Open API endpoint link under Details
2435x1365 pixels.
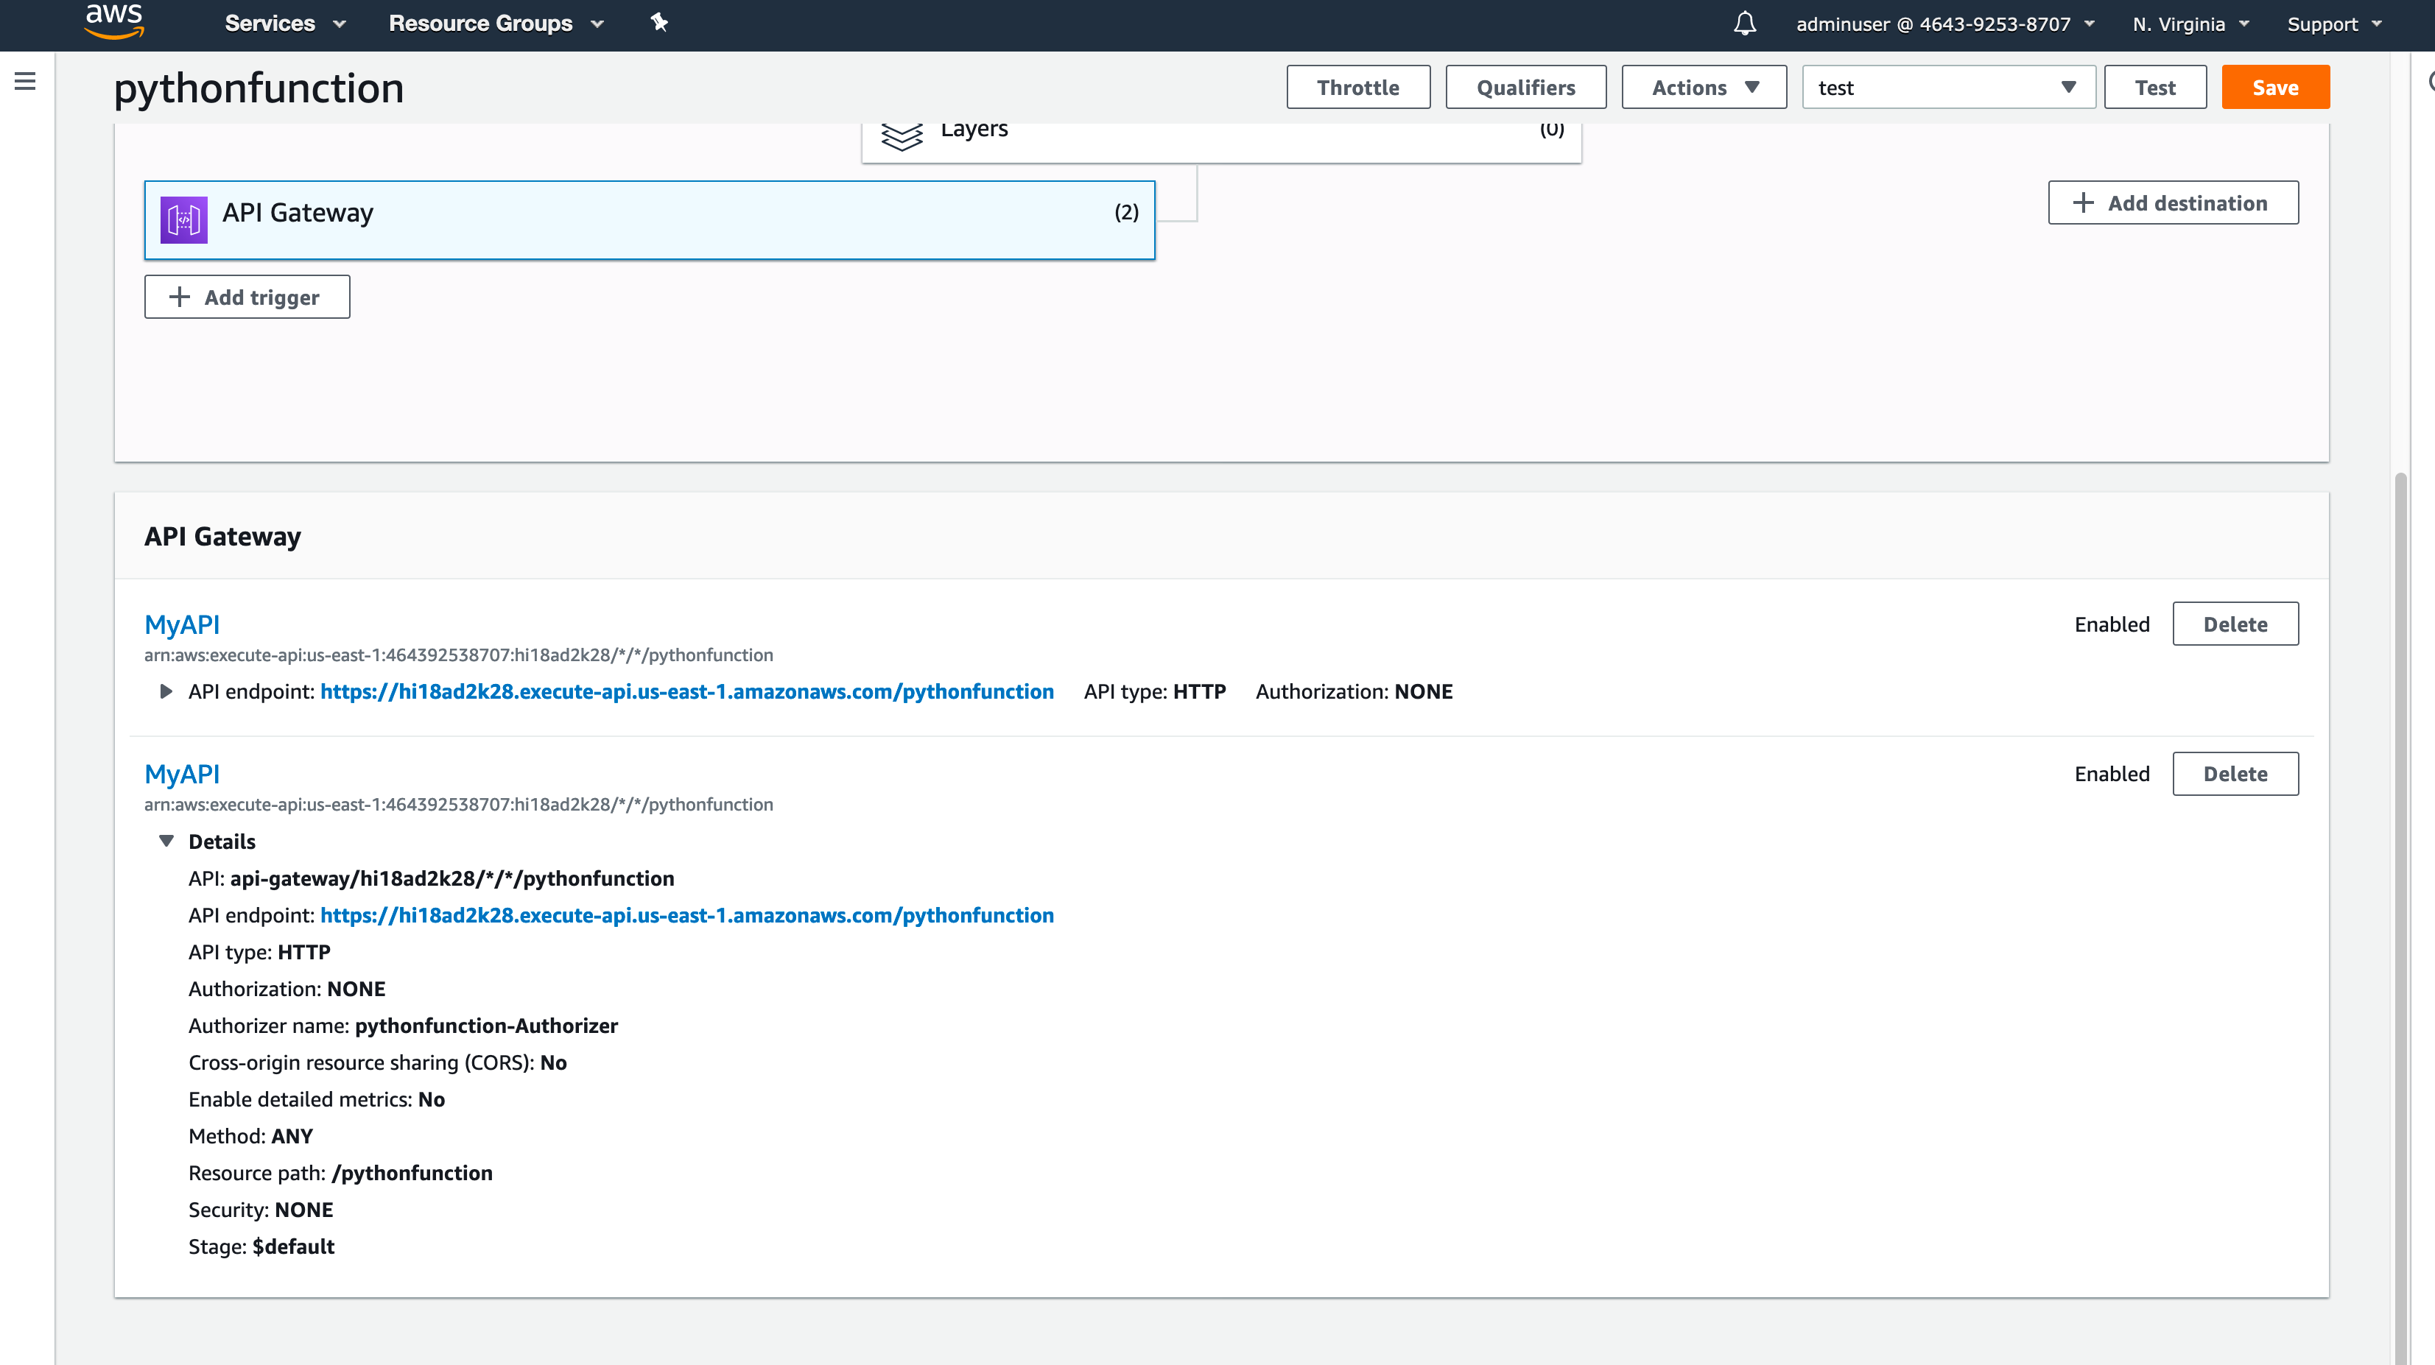click(x=686, y=914)
